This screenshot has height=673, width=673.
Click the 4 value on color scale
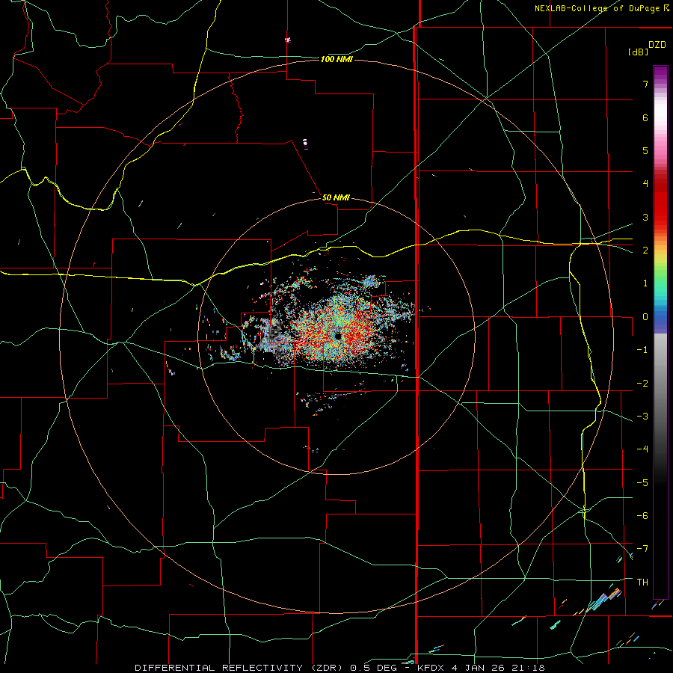click(645, 184)
